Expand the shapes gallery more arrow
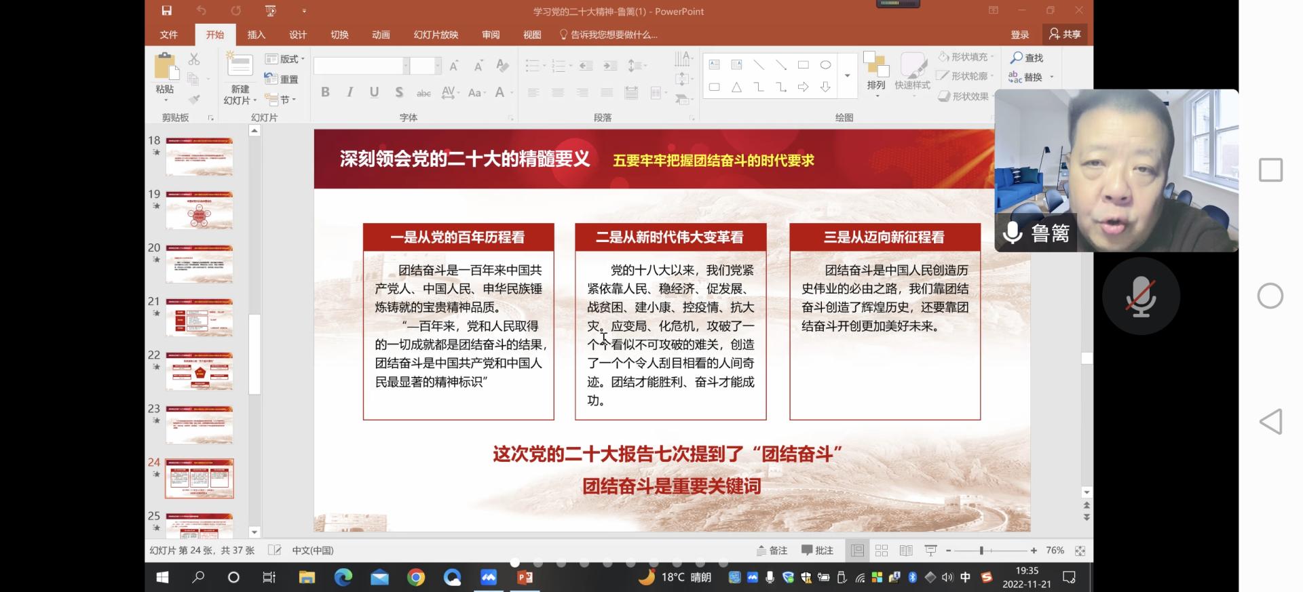This screenshot has width=1303, height=592. (x=847, y=75)
